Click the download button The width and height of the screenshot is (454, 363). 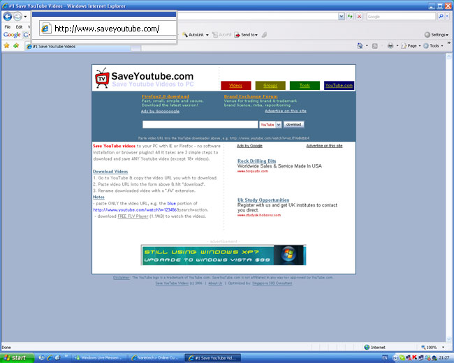(293, 124)
